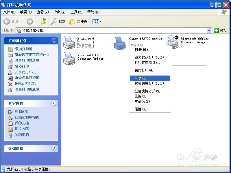Choose 暂停打印(G) in context menu
231x173 pixels.
coord(150,70)
